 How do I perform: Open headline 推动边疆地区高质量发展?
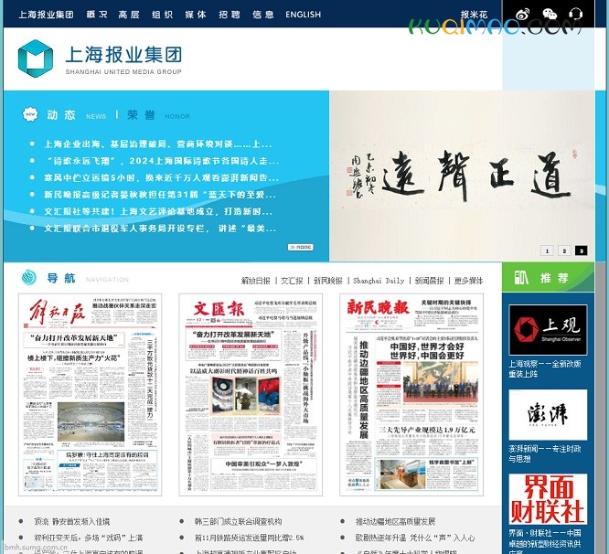[x=395, y=521]
